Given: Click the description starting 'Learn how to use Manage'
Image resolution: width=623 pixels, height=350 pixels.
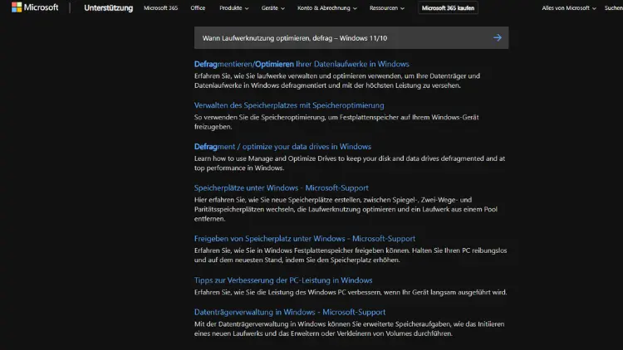Looking at the screenshot, I should pyautogui.click(x=350, y=163).
